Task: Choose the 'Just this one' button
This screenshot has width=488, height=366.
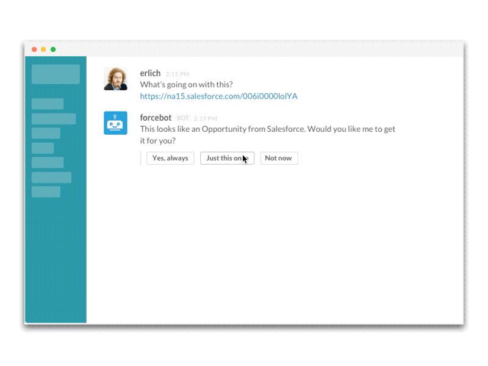Action: pyautogui.click(x=227, y=158)
